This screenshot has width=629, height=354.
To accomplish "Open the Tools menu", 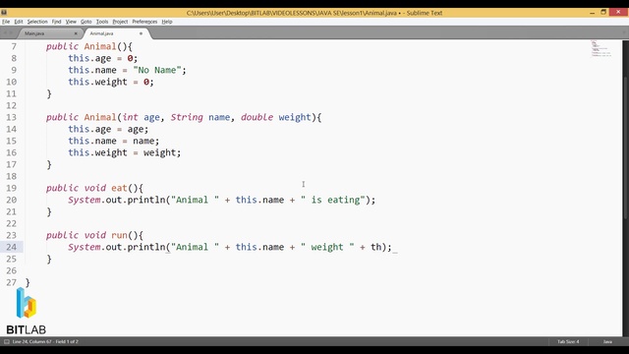I will [x=102, y=22].
